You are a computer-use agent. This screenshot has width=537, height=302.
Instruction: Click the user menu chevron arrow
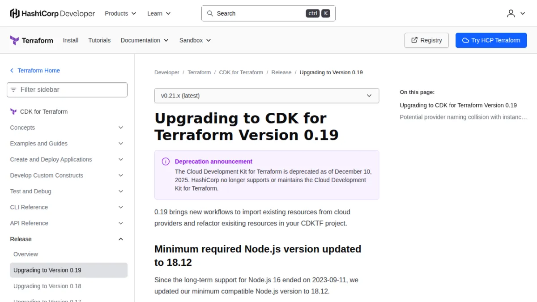(x=522, y=13)
